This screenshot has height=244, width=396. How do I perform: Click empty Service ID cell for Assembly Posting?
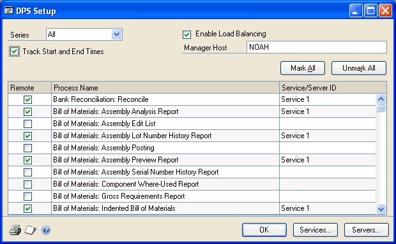coord(328,148)
